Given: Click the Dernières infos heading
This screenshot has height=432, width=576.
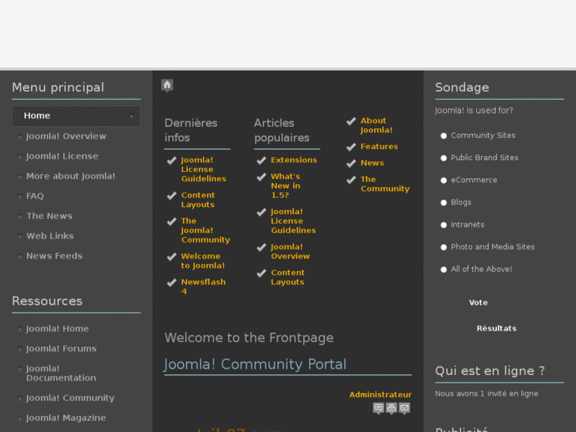Looking at the screenshot, I should pos(191,130).
